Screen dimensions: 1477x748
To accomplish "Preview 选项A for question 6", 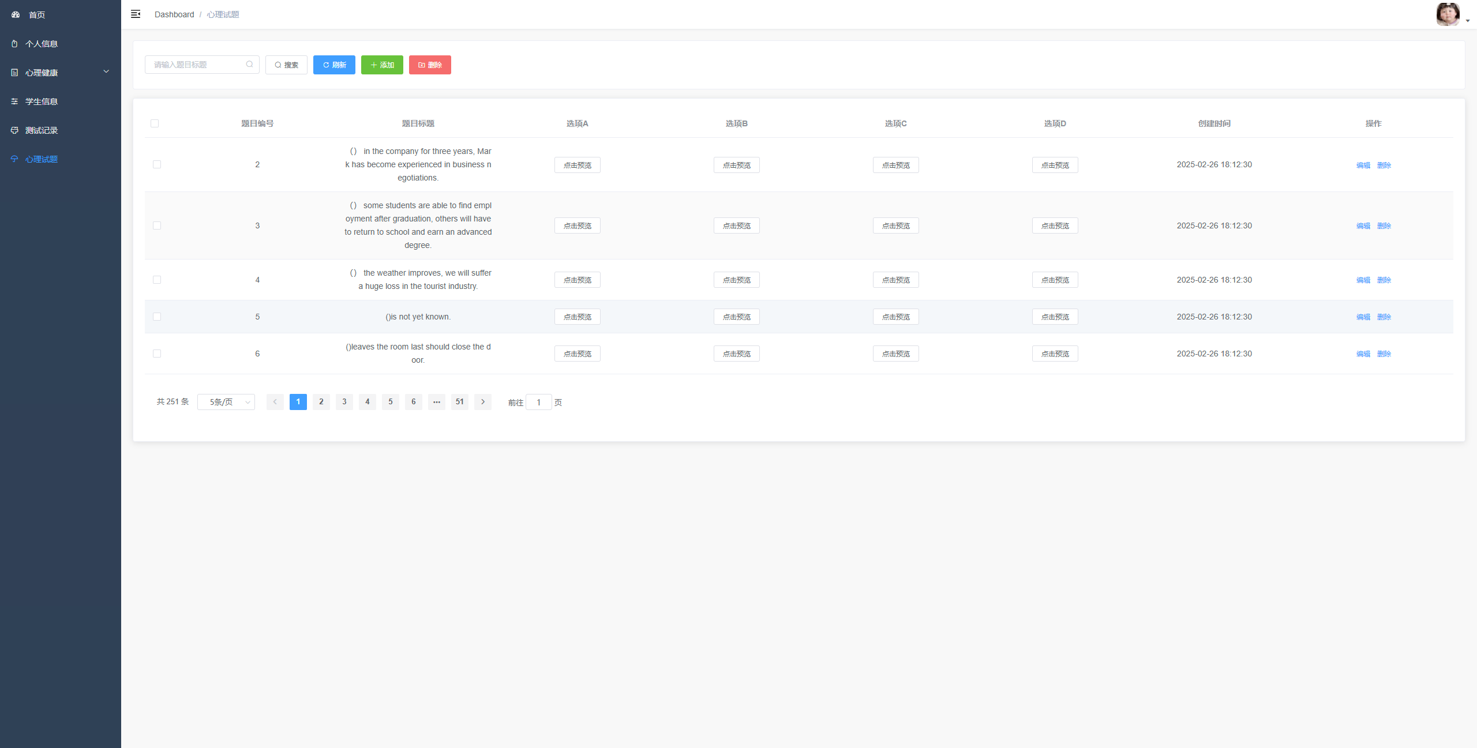I will click(x=578, y=354).
